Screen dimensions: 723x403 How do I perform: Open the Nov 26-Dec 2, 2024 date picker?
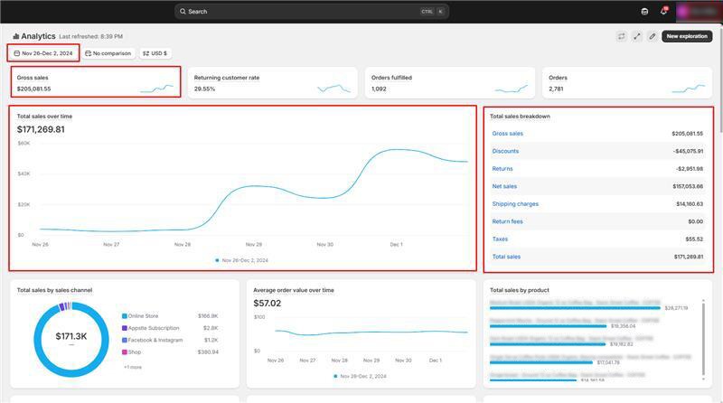click(x=43, y=53)
